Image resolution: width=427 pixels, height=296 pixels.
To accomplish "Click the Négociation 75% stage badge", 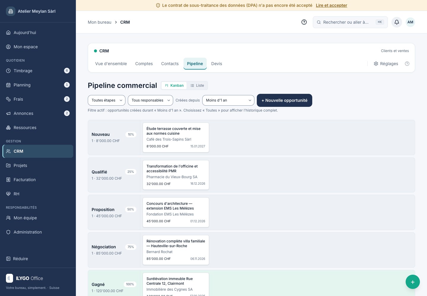I will (131, 247).
